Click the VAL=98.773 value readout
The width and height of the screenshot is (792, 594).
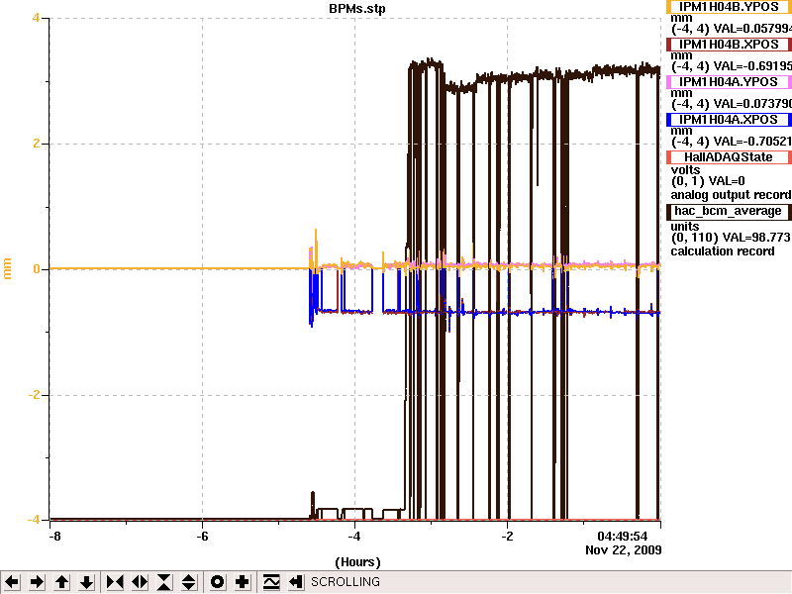[756, 238]
